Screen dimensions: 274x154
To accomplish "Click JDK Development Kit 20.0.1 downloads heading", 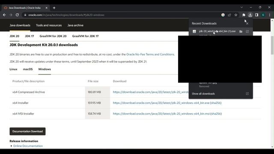I will (x=44, y=45).
